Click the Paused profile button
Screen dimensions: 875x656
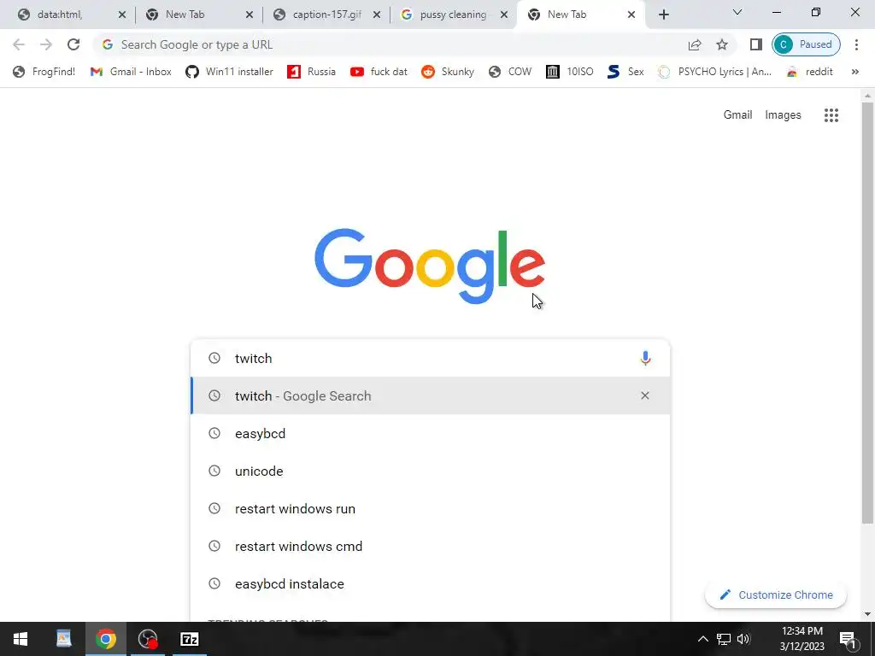806,44
